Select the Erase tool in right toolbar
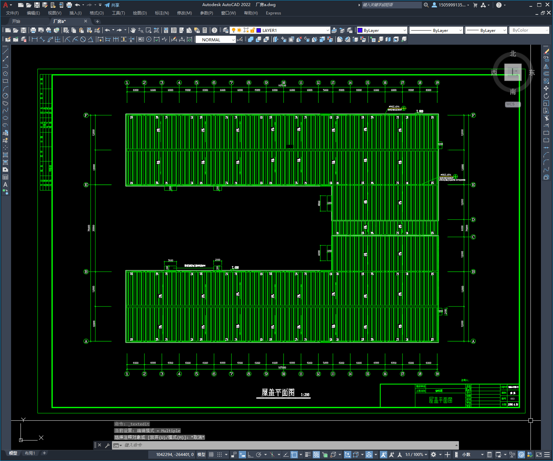Image resolution: width=553 pixels, height=461 pixels. click(546, 51)
